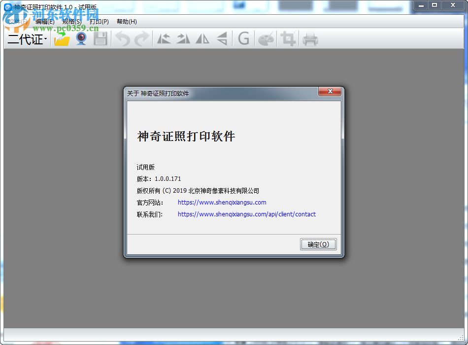The height and width of the screenshot is (345, 468).
Task: Click the rotate left icon
Action: pos(164,38)
